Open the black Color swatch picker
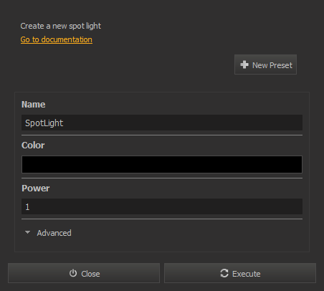The height and width of the screenshot is (291, 324). click(162, 164)
